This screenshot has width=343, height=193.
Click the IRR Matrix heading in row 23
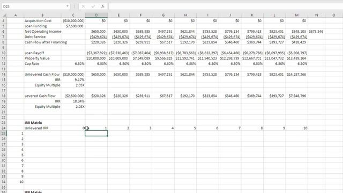click(33, 123)
